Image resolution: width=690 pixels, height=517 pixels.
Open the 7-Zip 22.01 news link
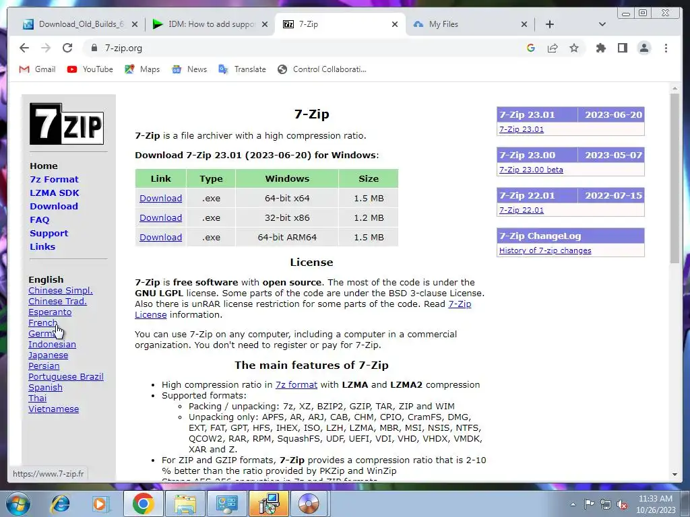522,210
